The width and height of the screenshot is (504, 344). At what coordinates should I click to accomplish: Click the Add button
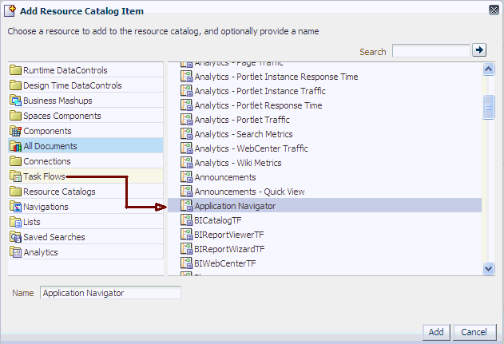point(436,332)
